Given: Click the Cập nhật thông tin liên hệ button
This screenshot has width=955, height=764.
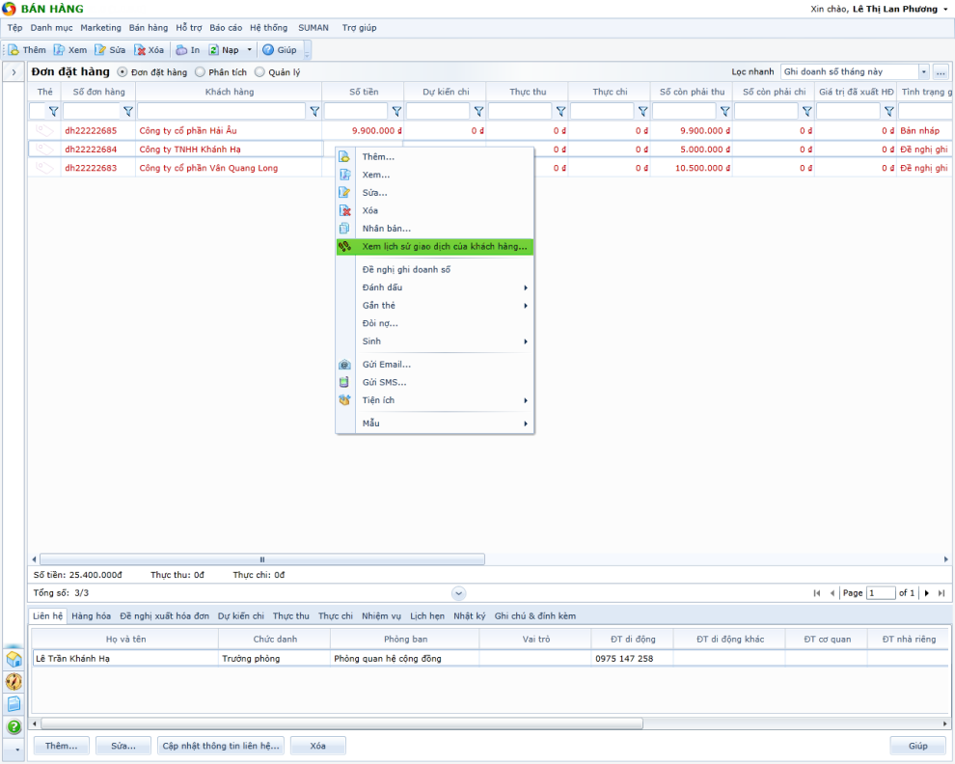Looking at the screenshot, I should pyautogui.click(x=221, y=746).
